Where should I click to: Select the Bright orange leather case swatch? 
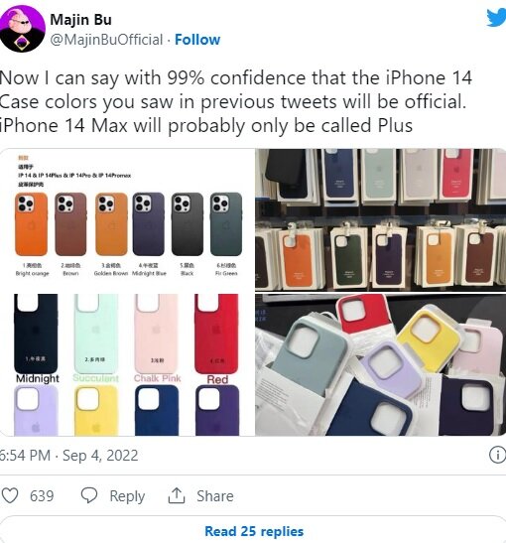(31, 224)
